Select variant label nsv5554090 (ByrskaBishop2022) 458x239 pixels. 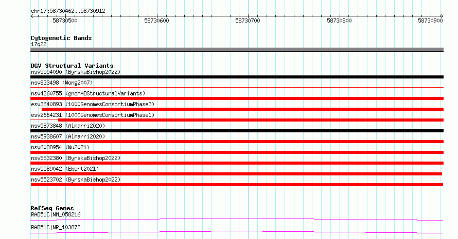tap(76, 72)
